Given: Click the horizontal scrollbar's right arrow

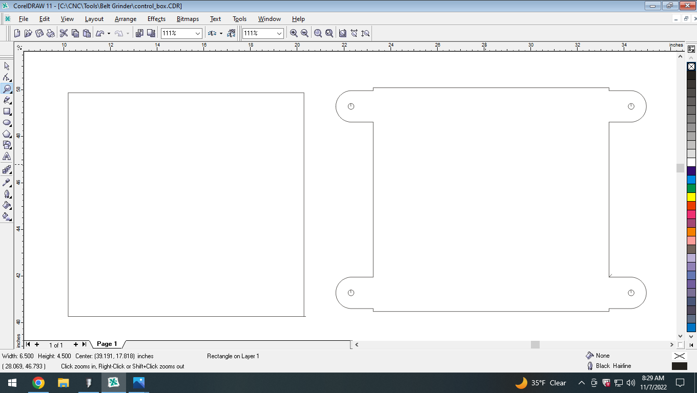Looking at the screenshot, I should pos(671,344).
